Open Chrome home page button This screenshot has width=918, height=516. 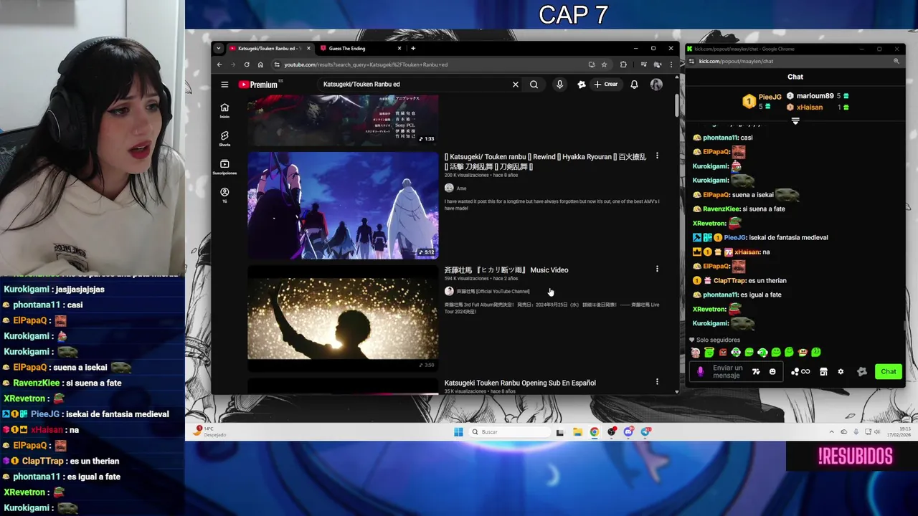pyautogui.click(x=260, y=64)
